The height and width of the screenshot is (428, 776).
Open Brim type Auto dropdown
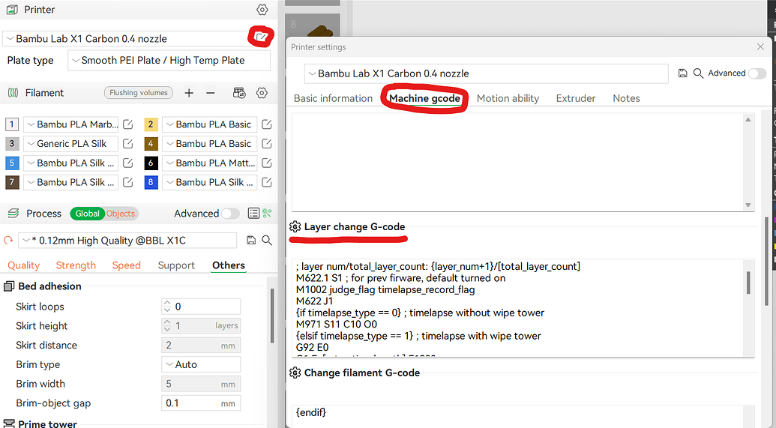coord(201,364)
